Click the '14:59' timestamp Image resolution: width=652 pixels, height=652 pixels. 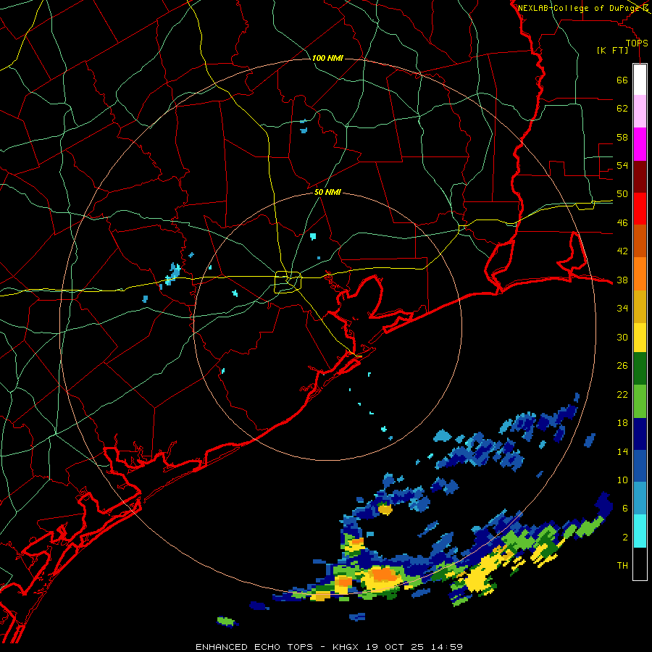tap(446, 647)
